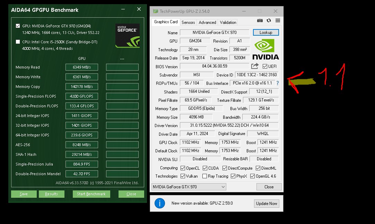375x224 pixels.
Task: Click the GPU-Z title bar app icon
Action: 156,11
